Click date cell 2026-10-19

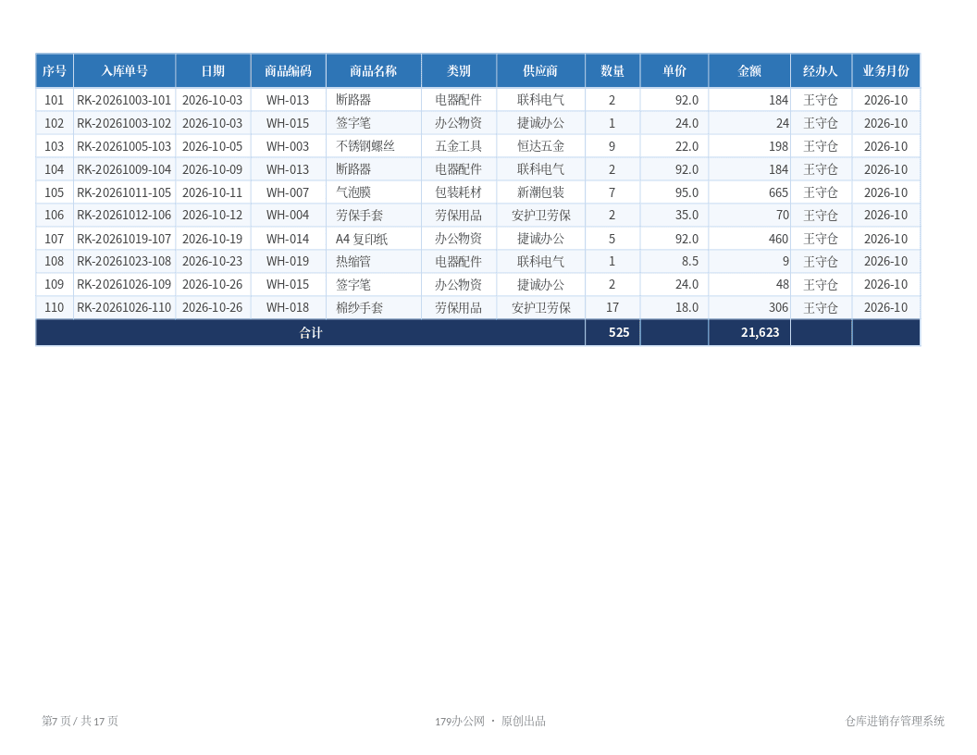pos(213,239)
